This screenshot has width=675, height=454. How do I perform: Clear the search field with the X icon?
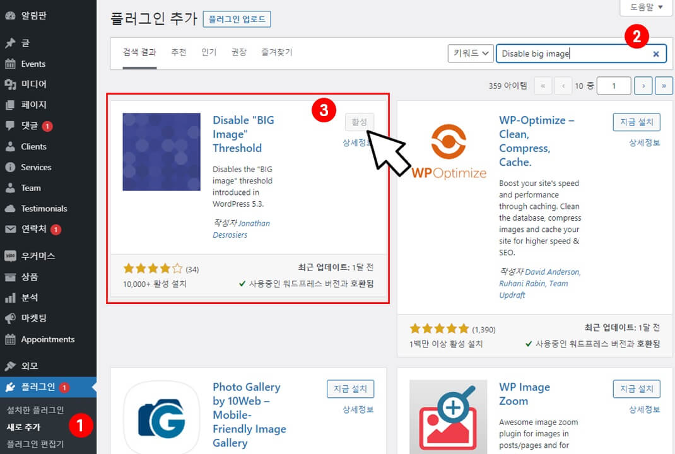655,54
